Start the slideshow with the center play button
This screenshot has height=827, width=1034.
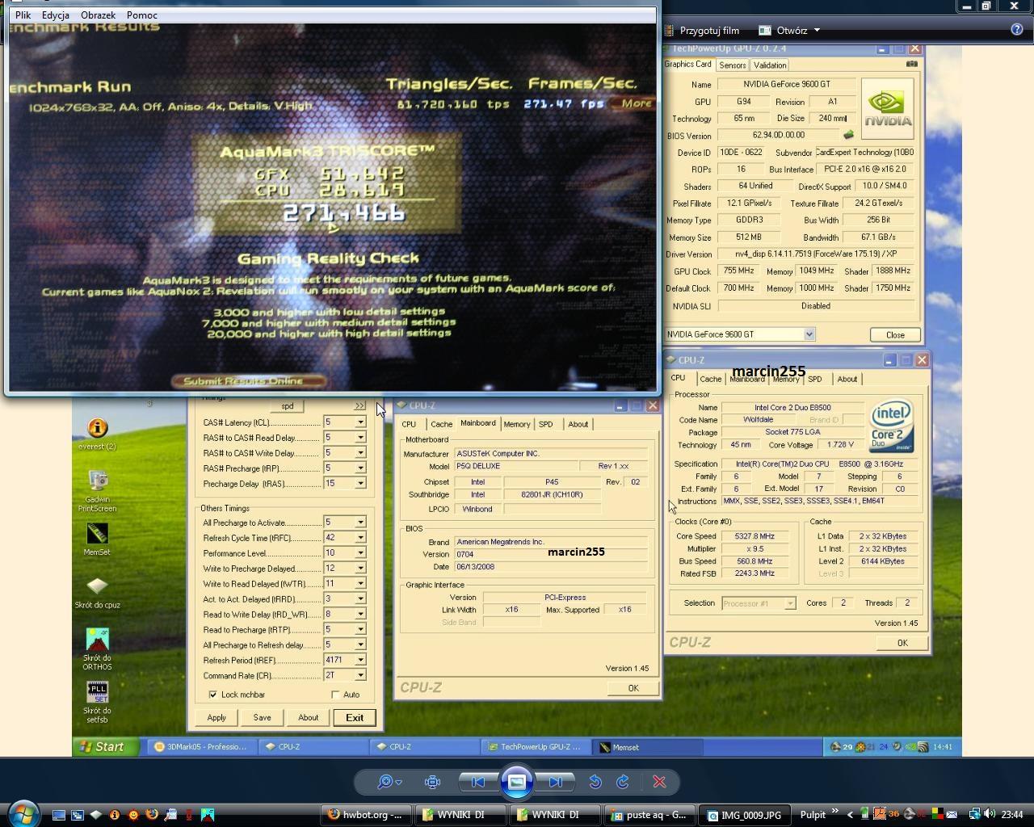pos(517,782)
